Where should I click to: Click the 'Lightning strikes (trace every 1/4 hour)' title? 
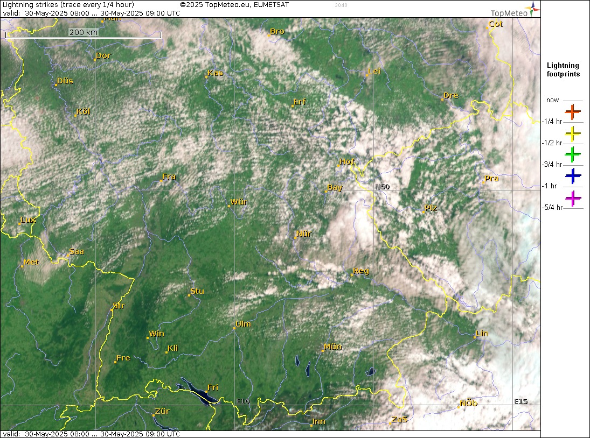(x=68, y=5)
